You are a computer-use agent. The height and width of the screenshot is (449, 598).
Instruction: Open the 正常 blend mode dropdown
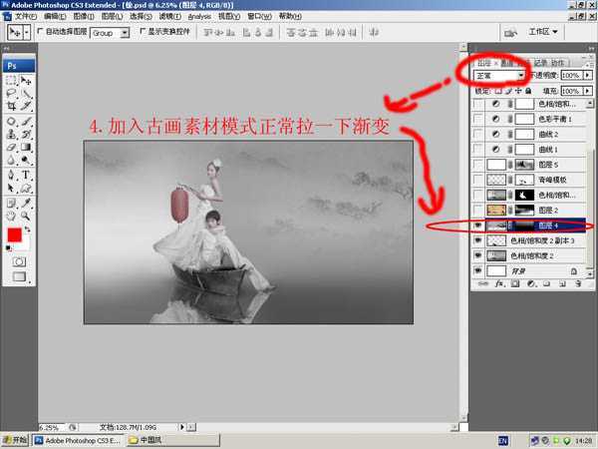[499, 76]
